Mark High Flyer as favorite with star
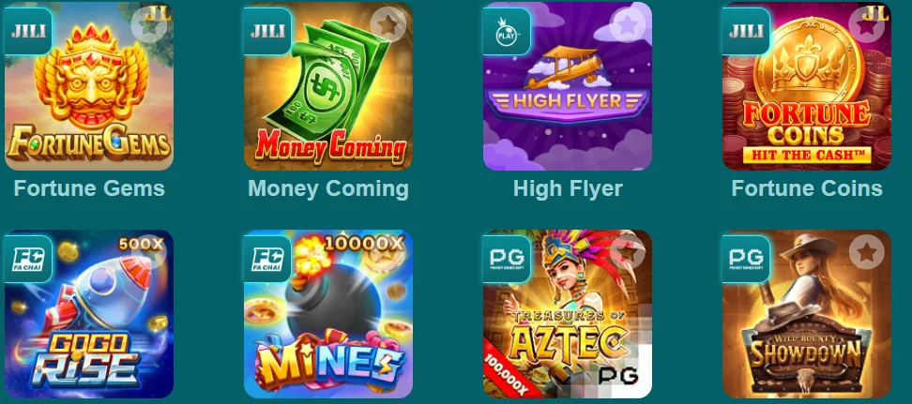The height and width of the screenshot is (404, 912). (627, 24)
